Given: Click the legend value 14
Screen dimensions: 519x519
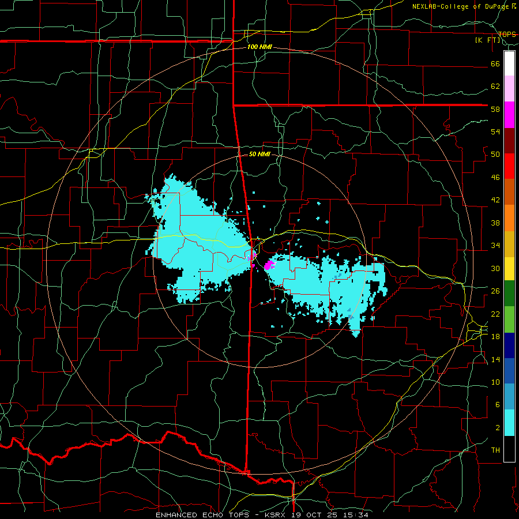Looking at the screenshot, I should pyautogui.click(x=495, y=359).
